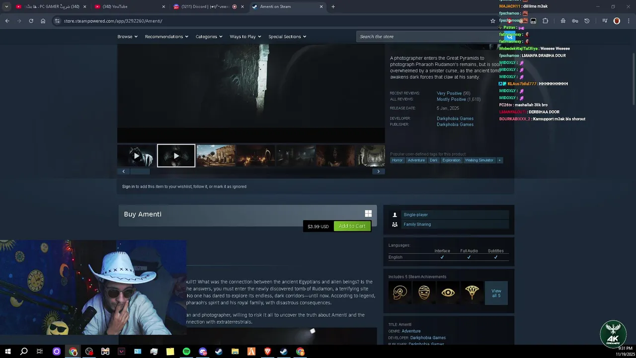
Task: Click the page vertical scrollbar thumb
Action: click(633, 80)
